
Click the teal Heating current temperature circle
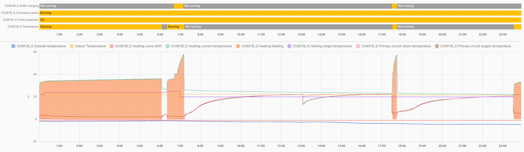[x=168, y=46]
